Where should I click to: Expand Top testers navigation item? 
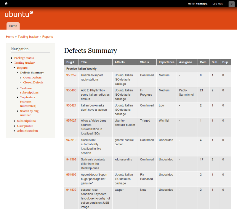pyautogui.click(x=17, y=97)
